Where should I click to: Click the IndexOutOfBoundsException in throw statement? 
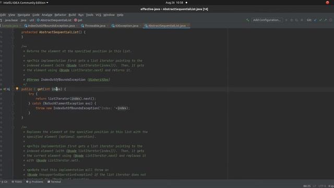[x=75, y=108]
